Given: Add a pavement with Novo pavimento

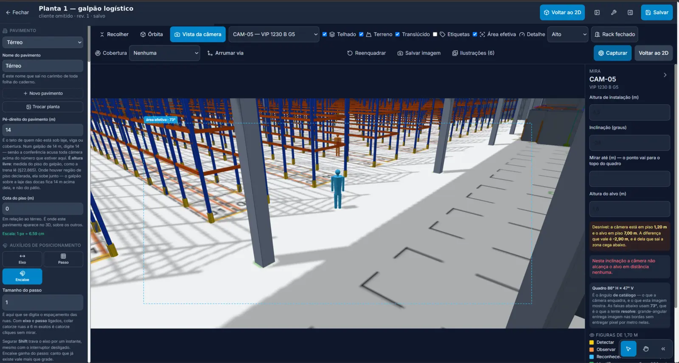Looking at the screenshot, I should tap(43, 93).
